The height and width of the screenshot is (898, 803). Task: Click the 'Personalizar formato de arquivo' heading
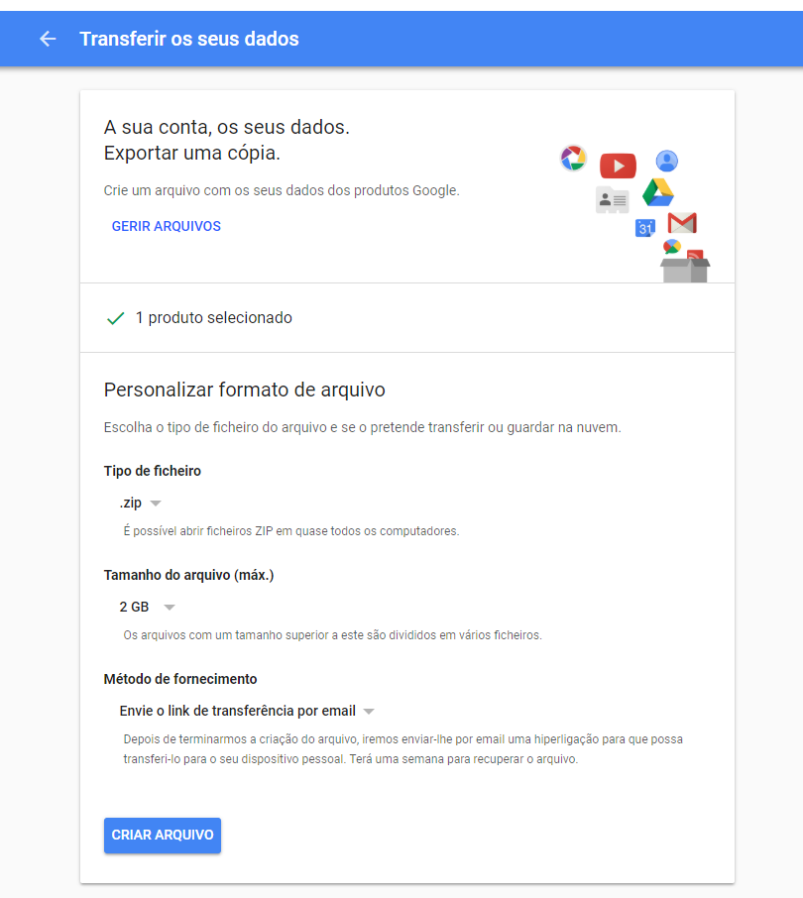pos(244,390)
